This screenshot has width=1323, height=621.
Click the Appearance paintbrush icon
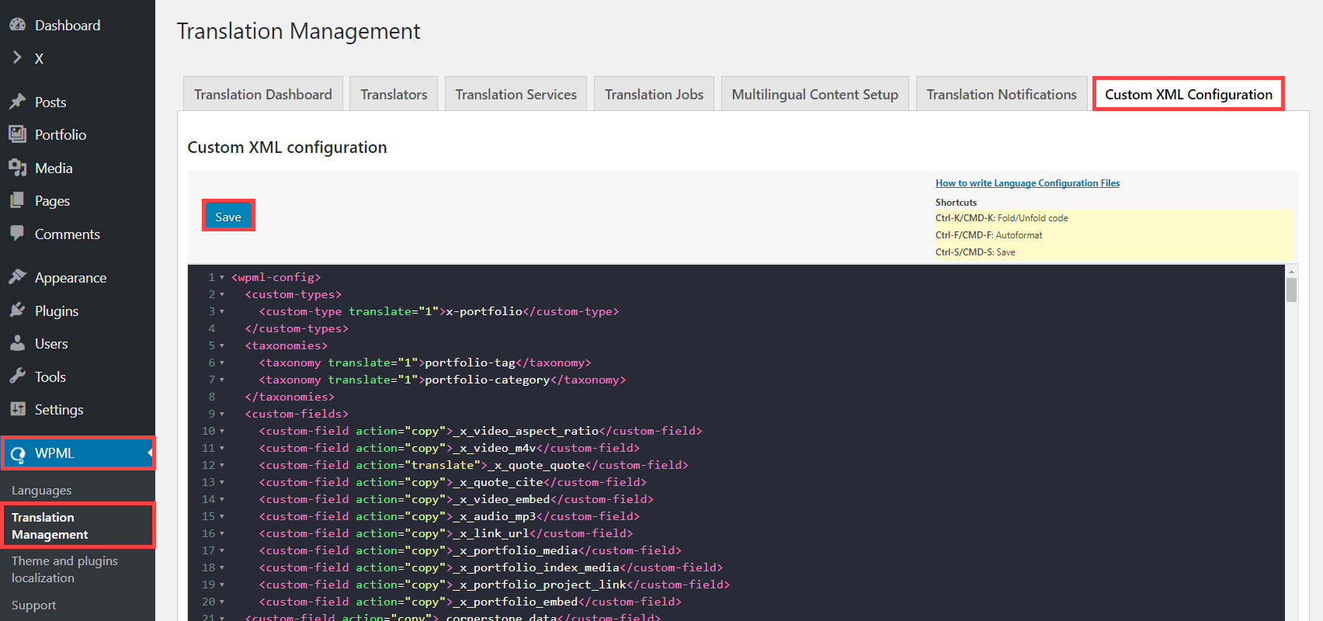click(x=17, y=277)
